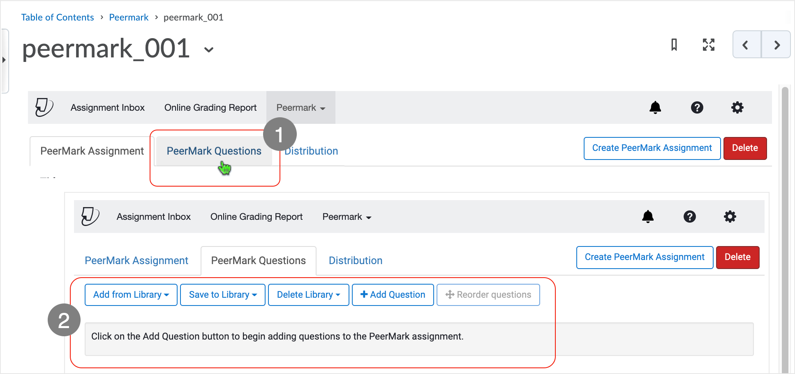Select upper PeerMark Assignment tab
The image size is (795, 374).
click(92, 151)
